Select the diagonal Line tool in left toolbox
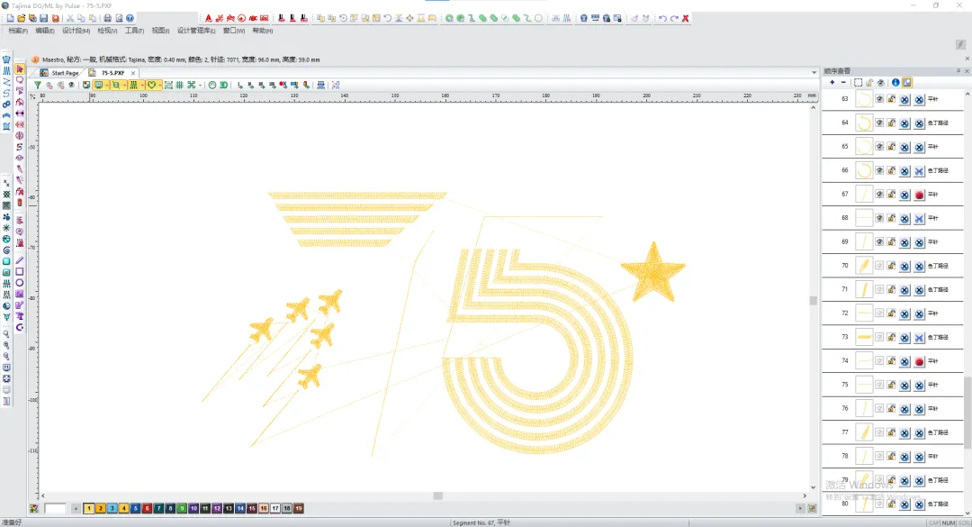 (20, 260)
